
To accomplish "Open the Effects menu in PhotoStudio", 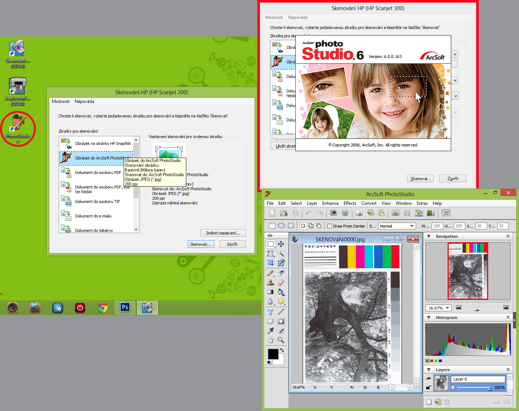I will click(350, 203).
